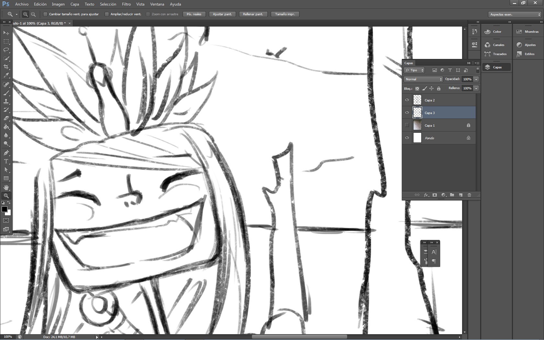Click the Delete layer trash icon

click(469, 195)
